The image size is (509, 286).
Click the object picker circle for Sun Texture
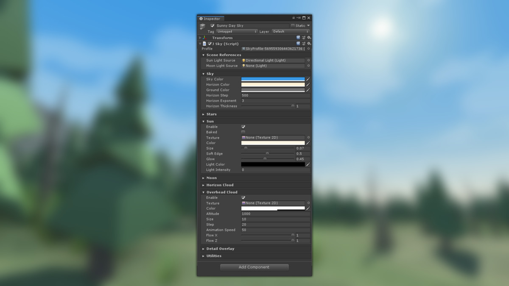308,138
